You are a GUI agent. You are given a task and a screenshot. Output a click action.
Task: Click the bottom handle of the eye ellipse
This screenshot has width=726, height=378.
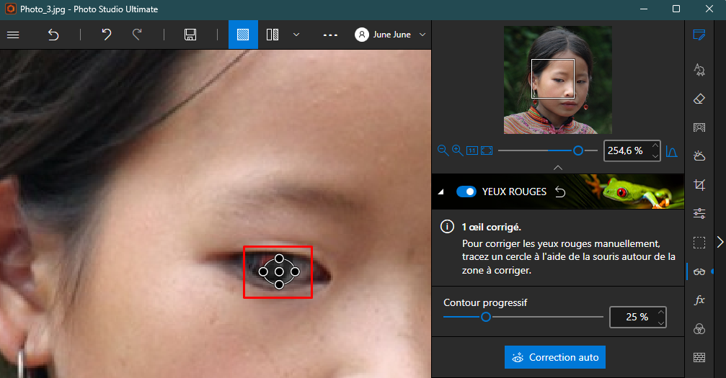tap(279, 284)
